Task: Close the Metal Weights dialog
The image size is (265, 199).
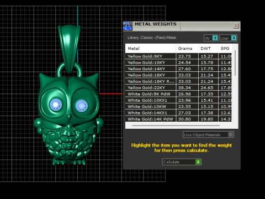Action: tap(236, 26)
